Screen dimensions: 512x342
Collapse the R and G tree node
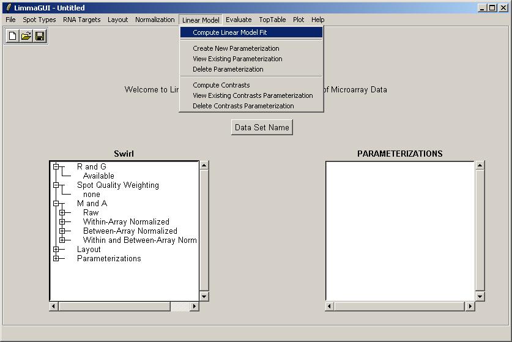click(x=56, y=166)
